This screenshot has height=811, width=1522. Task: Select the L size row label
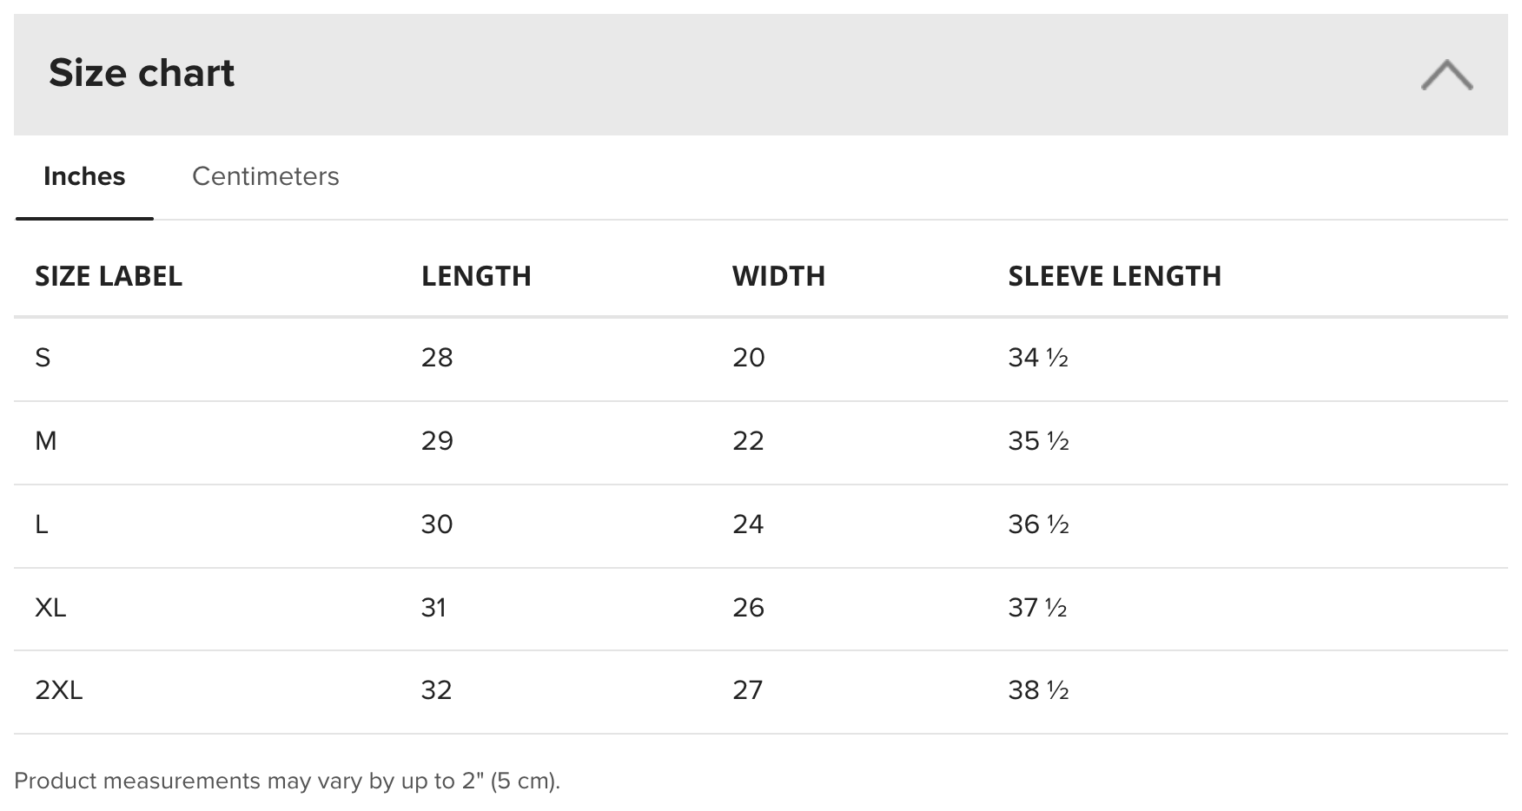[41, 524]
